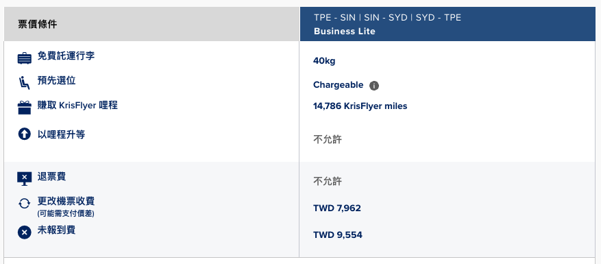
Task: Click the 預先選位 label
Action: click(x=56, y=81)
